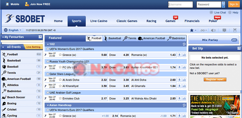Click the Join Now FREE user icon
This screenshot has width=242, height=118.
point(27,4)
